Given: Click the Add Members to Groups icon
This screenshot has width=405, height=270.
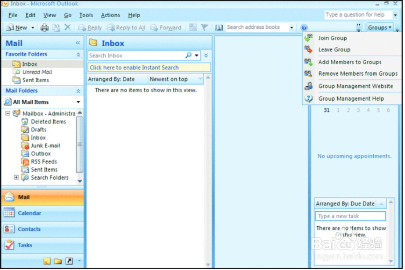Looking at the screenshot, I should tap(308, 62).
